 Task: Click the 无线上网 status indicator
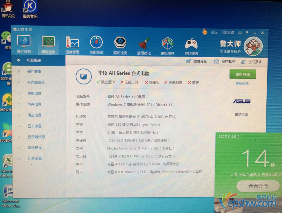[x=129, y=82]
